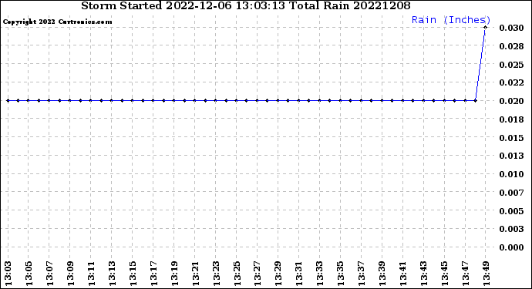Click the 13:13 x-axis label
Image resolution: width=532 pixels, height=289 pixels.
tap(112, 274)
